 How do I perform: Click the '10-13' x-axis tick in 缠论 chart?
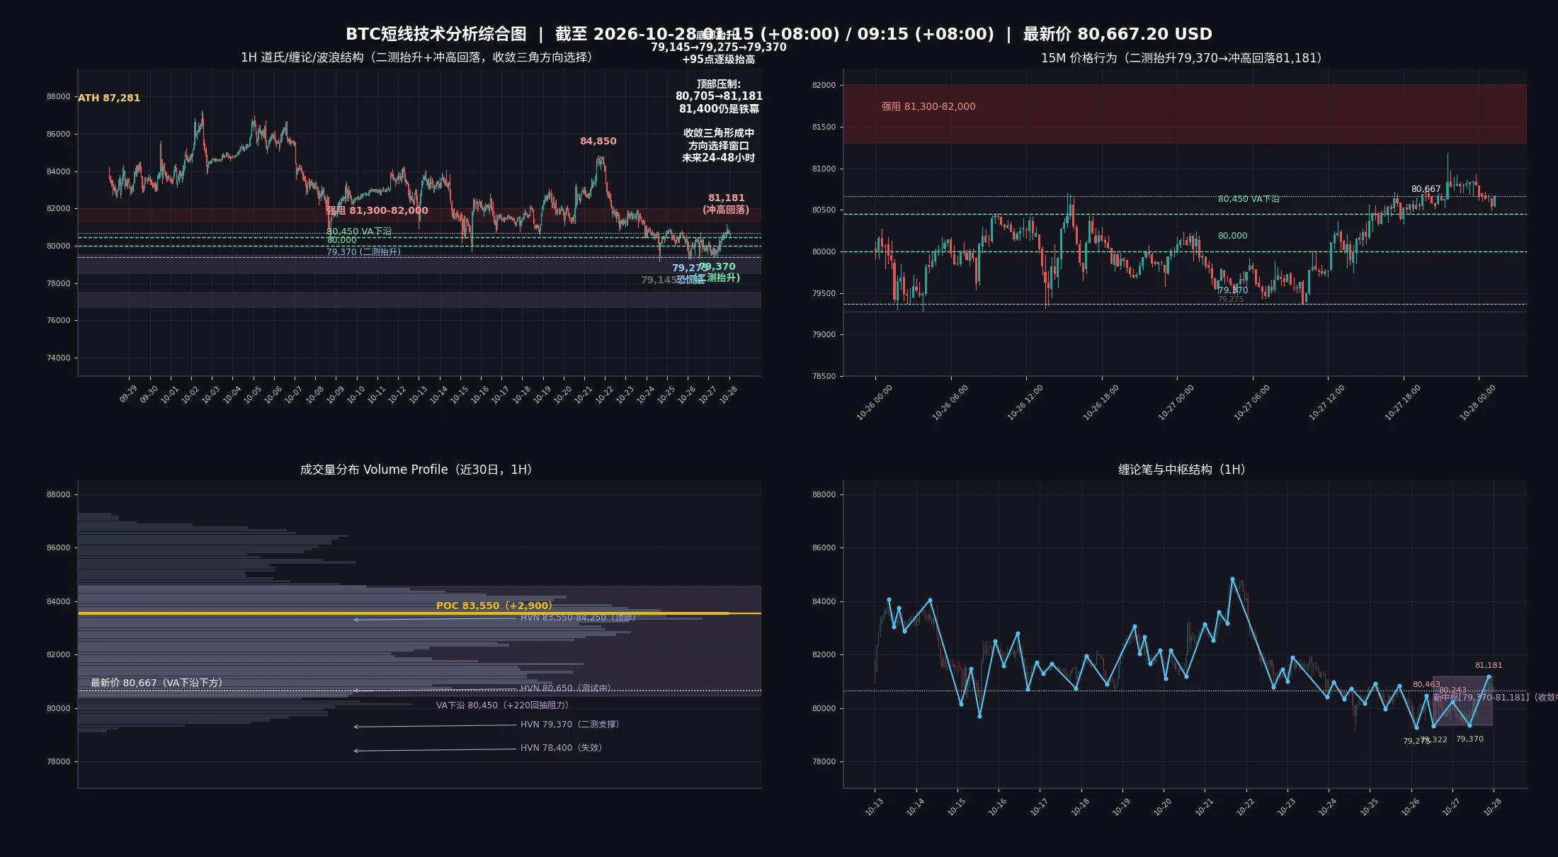pyautogui.click(x=875, y=807)
